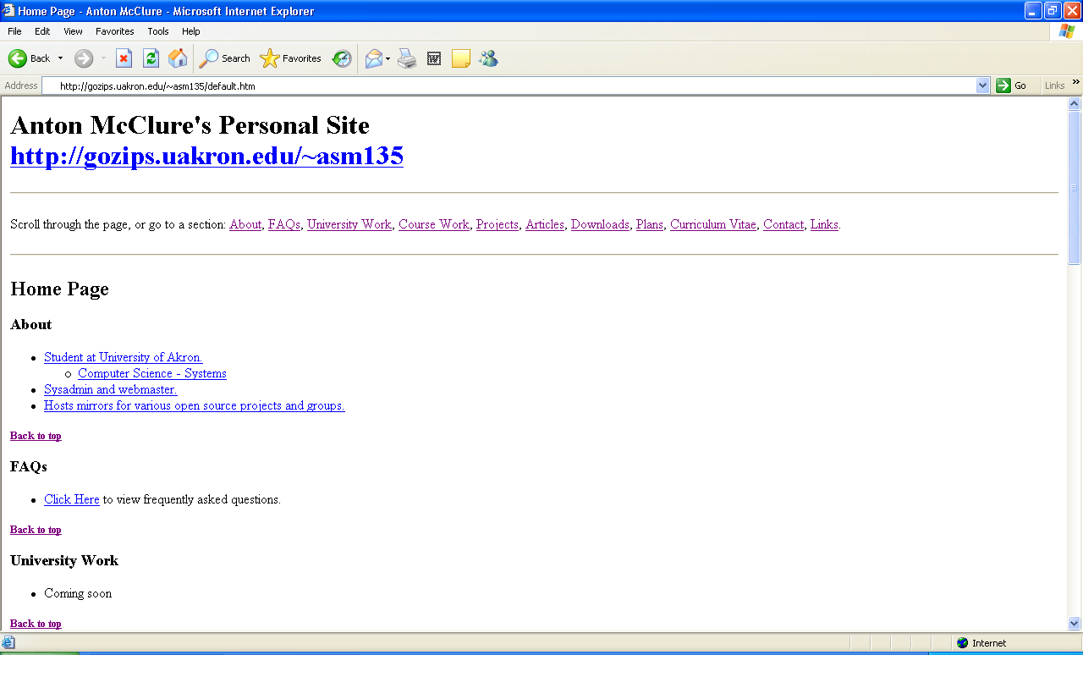This screenshot has height=677, width=1083.
Task: Click the Go button beside address bar
Action: pyautogui.click(x=1012, y=85)
